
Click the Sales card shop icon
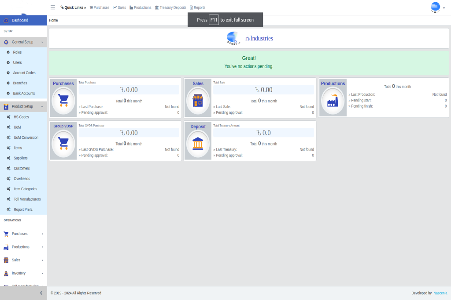(198, 101)
